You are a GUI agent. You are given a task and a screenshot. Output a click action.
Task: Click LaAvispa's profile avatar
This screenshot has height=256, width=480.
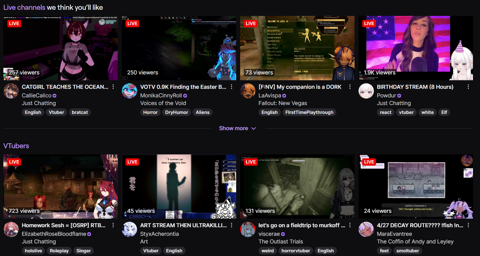pos(248,91)
